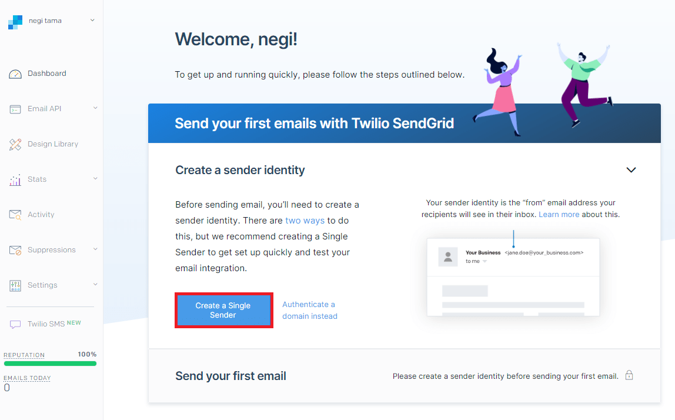Follow the Authenticate a domain instead link
Screen dimensions: 675x420
pyautogui.click(x=309, y=310)
